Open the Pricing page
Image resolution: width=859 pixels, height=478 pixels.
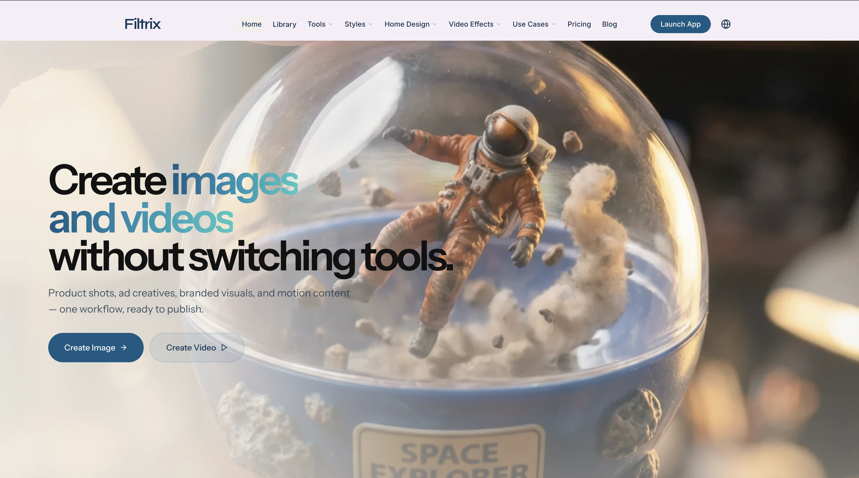tap(579, 24)
